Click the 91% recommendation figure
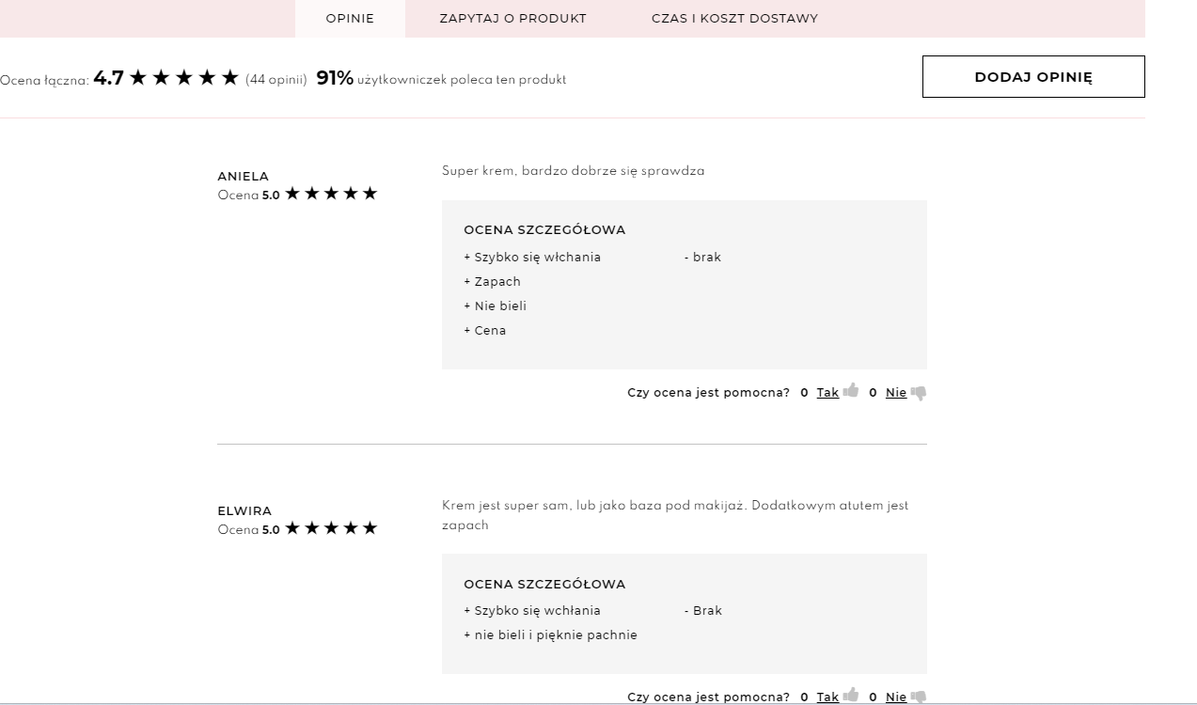The width and height of the screenshot is (1197, 705). click(x=335, y=79)
